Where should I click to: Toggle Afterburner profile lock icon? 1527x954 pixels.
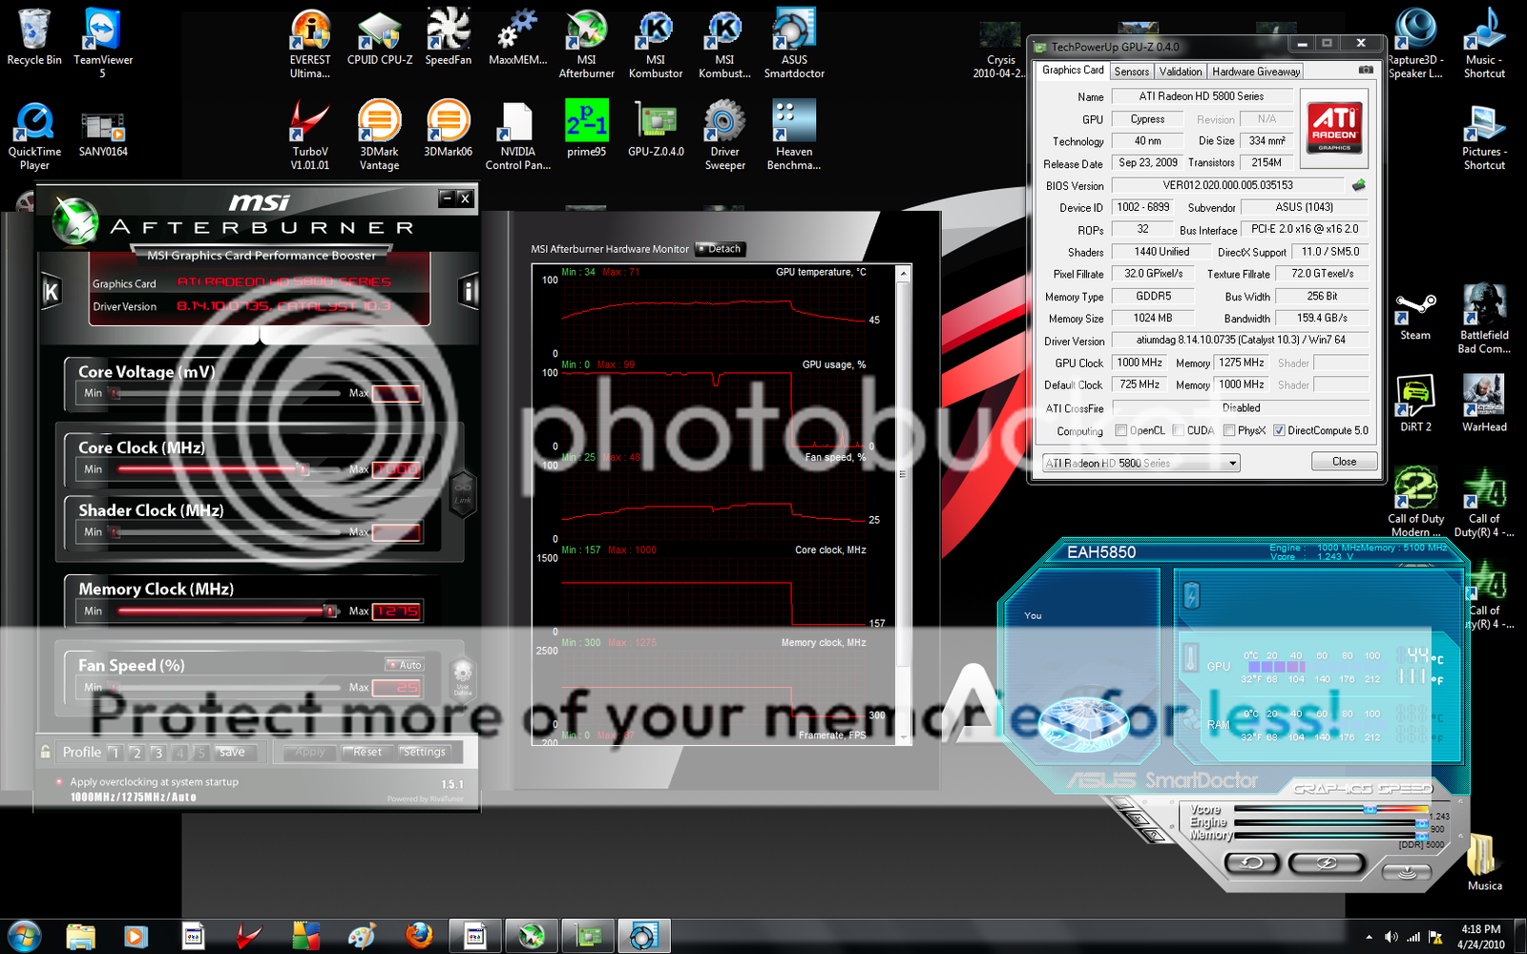pos(45,752)
